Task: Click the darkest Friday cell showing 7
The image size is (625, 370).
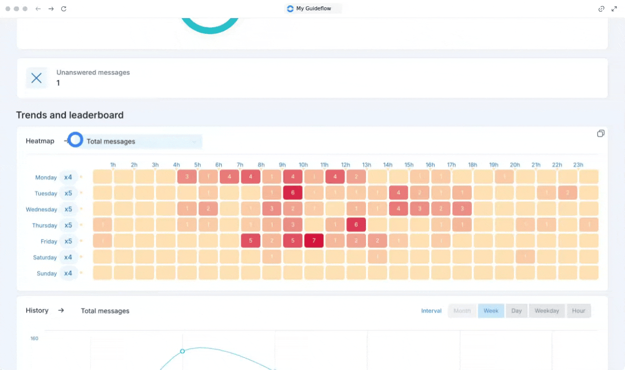Action: tap(314, 241)
